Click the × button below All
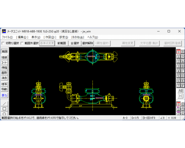The width and height of the screenshot is (185, 148). click(181, 96)
